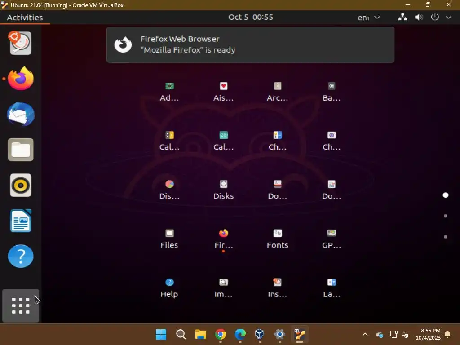Viewport: 460px width, 345px height.
Task: Open the Windows notification bell
Action: pos(447,334)
